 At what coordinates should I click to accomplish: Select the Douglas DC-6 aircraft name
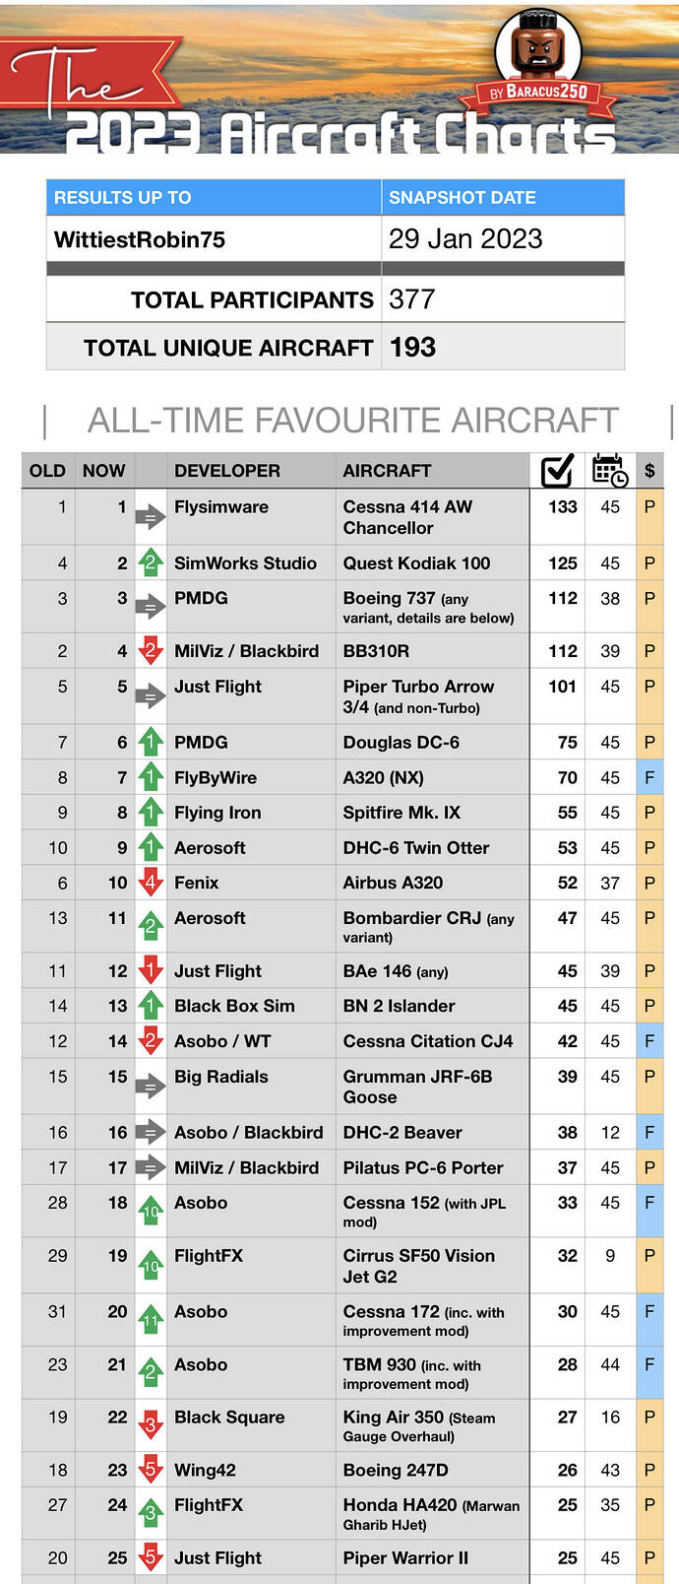point(401,743)
